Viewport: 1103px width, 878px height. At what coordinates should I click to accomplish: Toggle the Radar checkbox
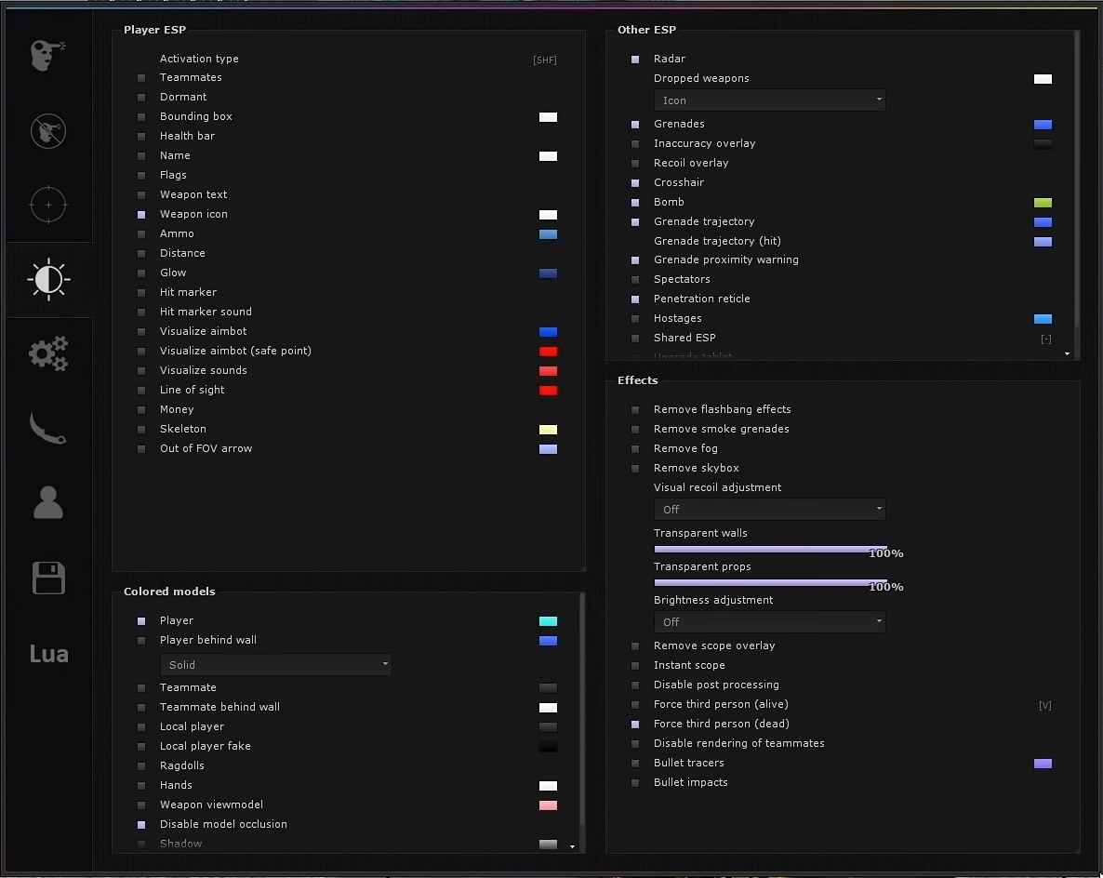click(x=635, y=60)
